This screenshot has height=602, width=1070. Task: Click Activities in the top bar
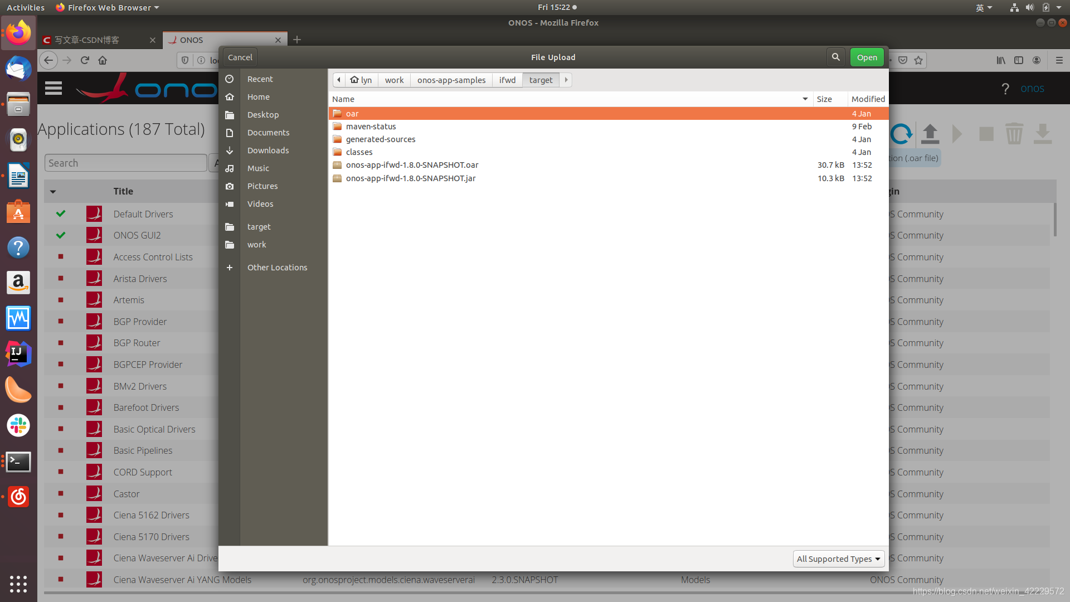[x=26, y=7]
